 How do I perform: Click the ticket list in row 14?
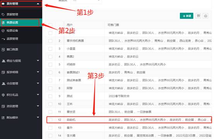160,136
